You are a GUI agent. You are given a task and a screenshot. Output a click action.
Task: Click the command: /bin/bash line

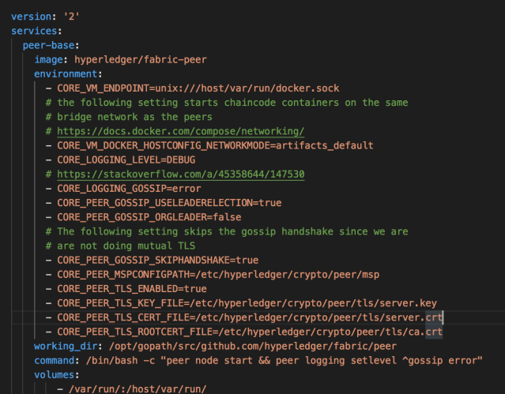[258, 360]
